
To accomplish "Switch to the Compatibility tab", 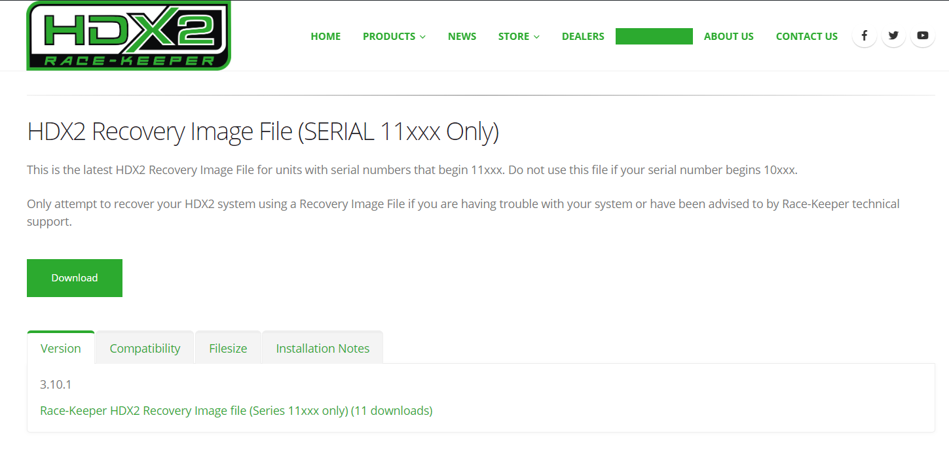I will point(145,348).
